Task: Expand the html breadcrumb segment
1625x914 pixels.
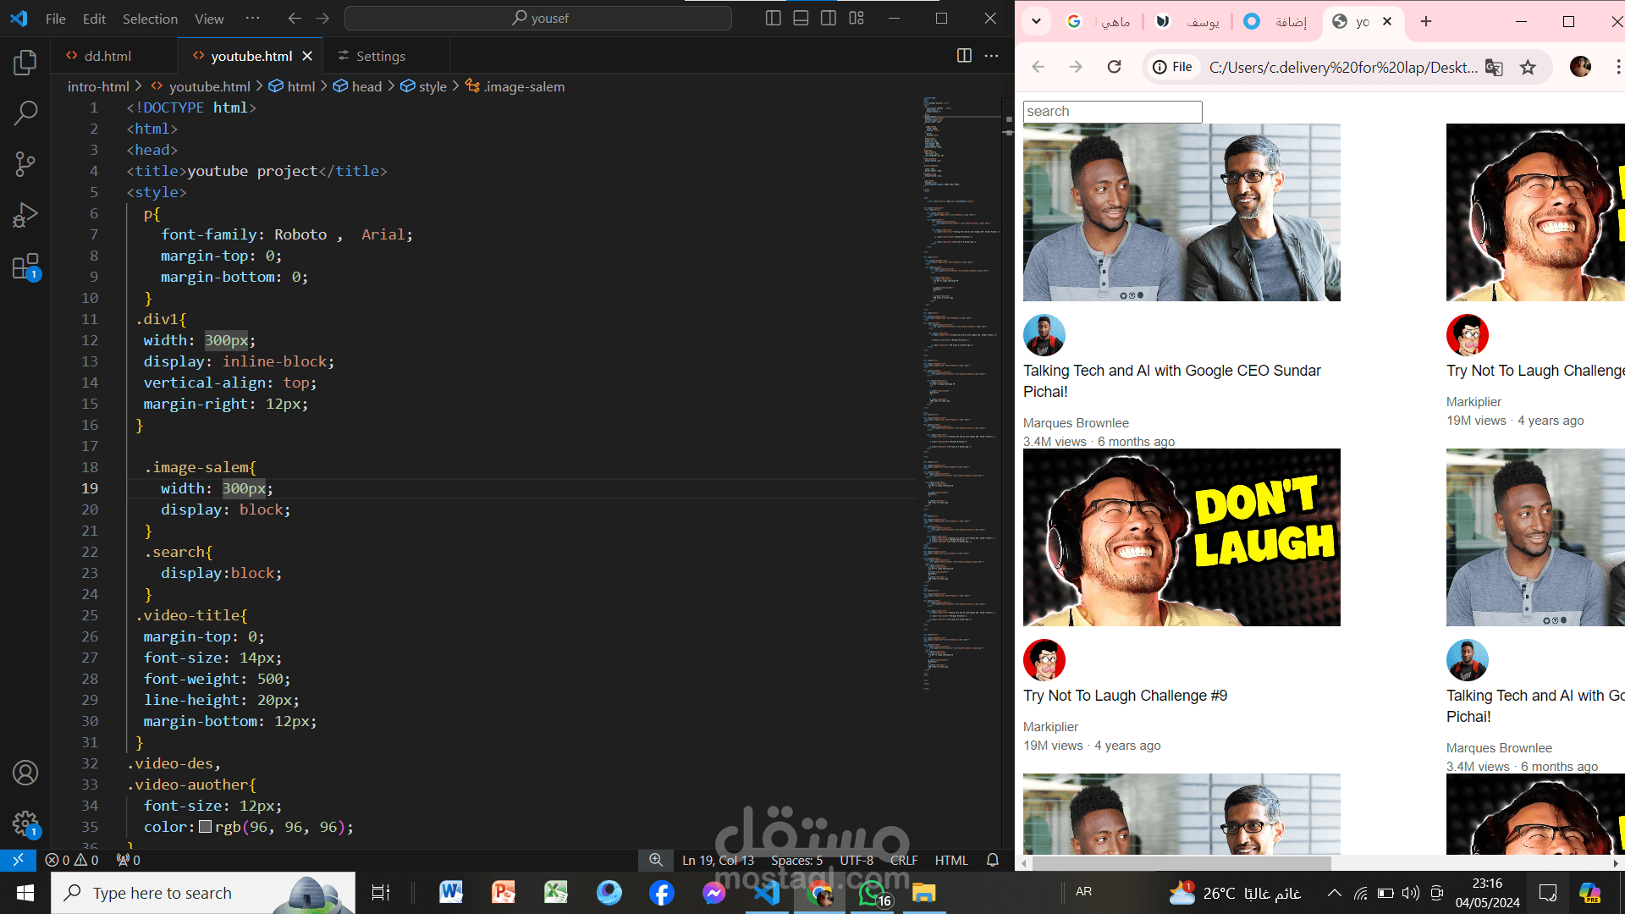Action: pyautogui.click(x=292, y=86)
